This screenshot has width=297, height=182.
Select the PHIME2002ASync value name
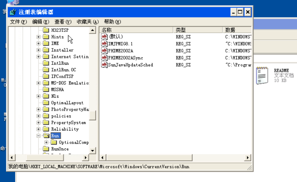(x=125, y=58)
